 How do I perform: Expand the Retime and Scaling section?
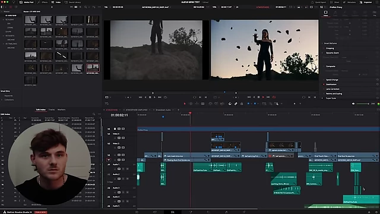pyautogui.click(x=334, y=94)
